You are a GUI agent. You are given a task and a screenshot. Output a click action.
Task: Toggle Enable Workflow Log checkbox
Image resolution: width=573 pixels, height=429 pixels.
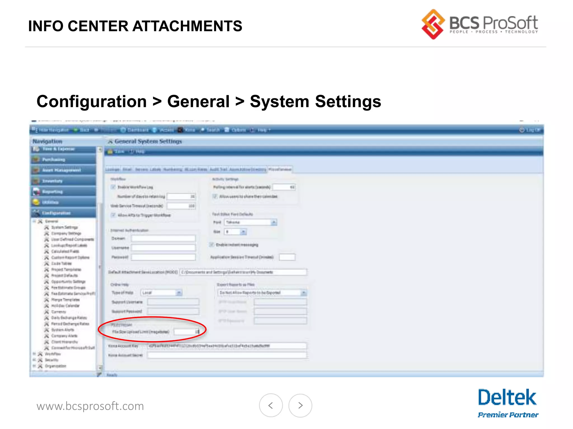tap(113, 187)
